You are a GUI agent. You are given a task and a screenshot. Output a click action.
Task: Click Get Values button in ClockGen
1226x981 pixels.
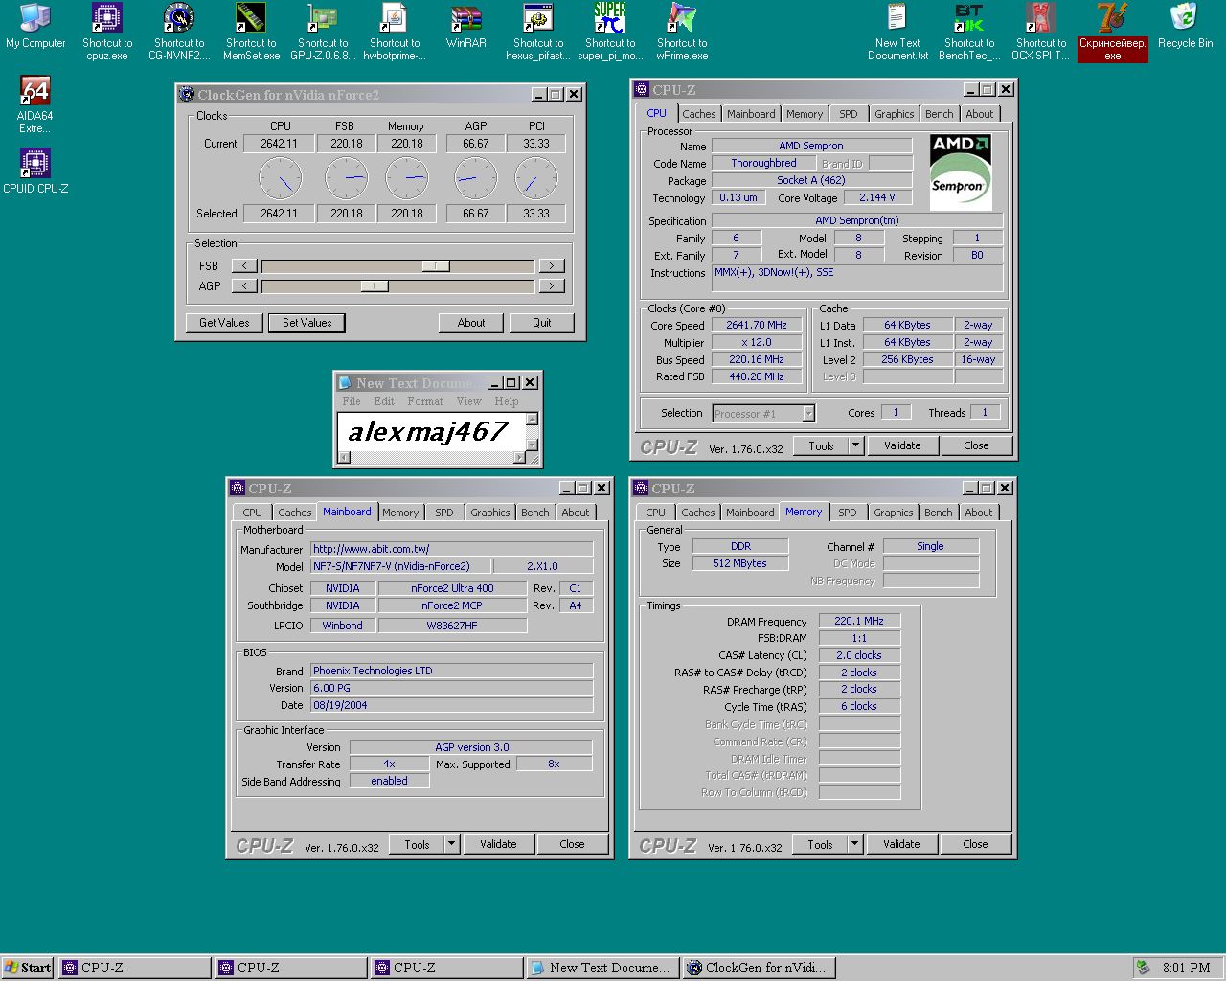(224, 323)
